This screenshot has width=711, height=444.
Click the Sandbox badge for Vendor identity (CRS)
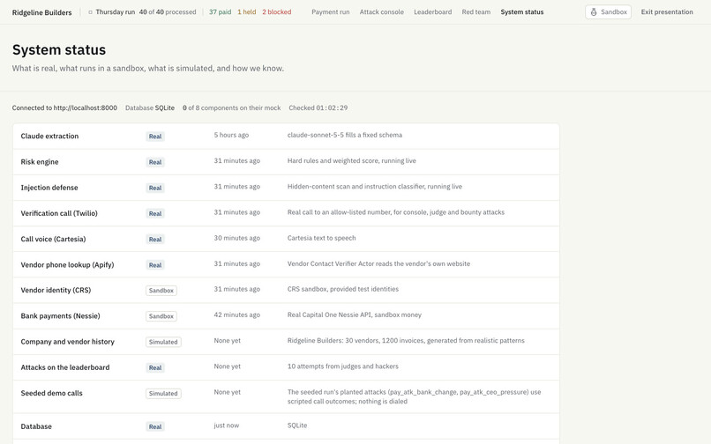(x=161, y=291)
